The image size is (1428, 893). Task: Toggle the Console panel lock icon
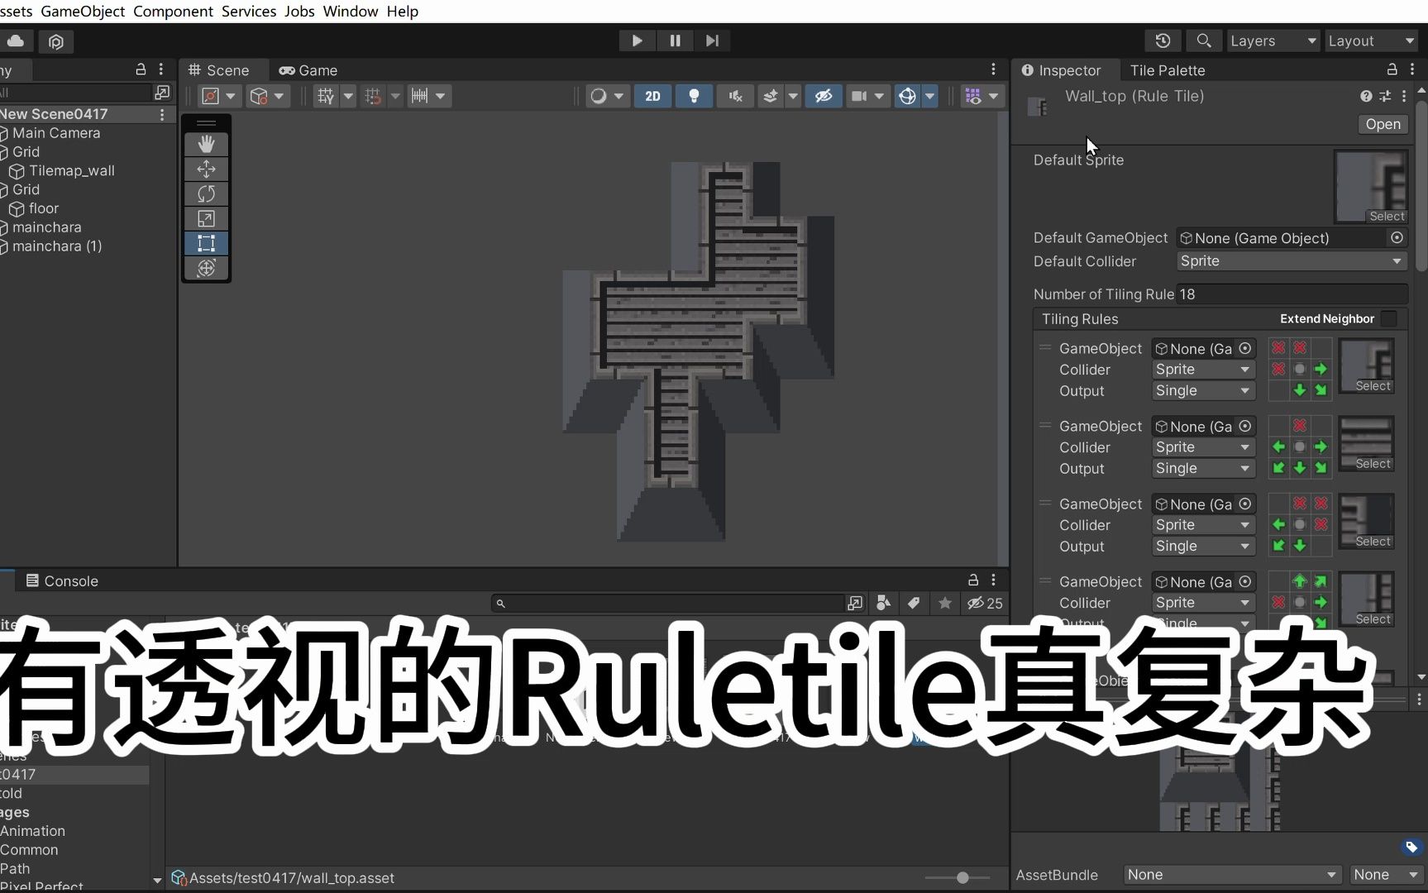[973, 580]
